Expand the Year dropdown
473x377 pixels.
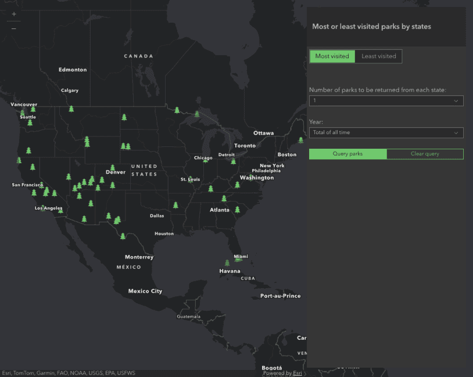coord(386,132)
